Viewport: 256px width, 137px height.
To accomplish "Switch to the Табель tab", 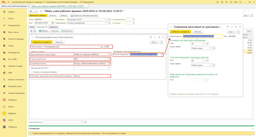I will (x=32, y=27).
